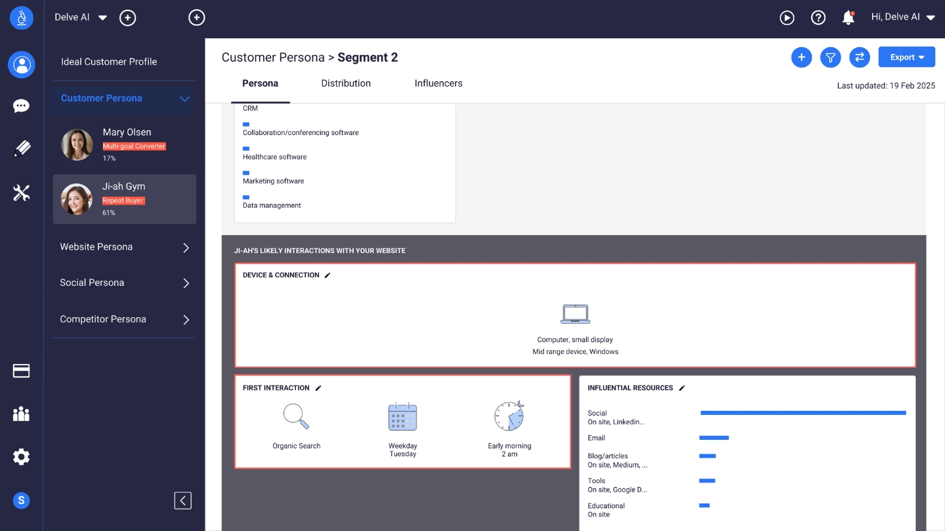
Task: Open the filter icon in the header
Action: click(830, 57)
